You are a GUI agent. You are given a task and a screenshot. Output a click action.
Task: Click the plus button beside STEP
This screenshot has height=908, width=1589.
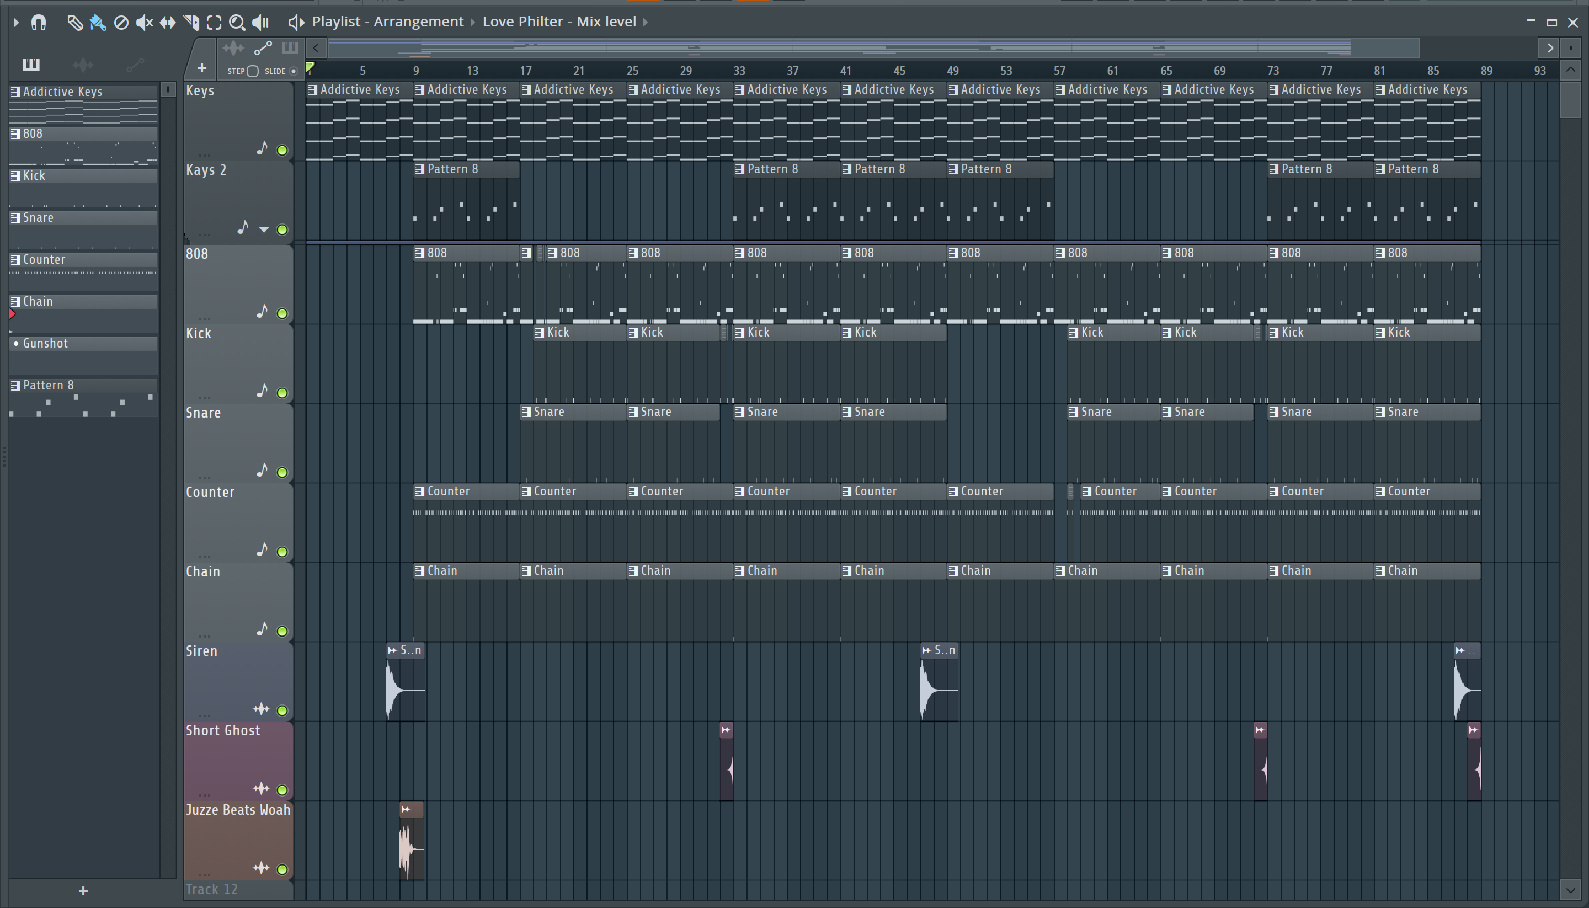(201, 68)
